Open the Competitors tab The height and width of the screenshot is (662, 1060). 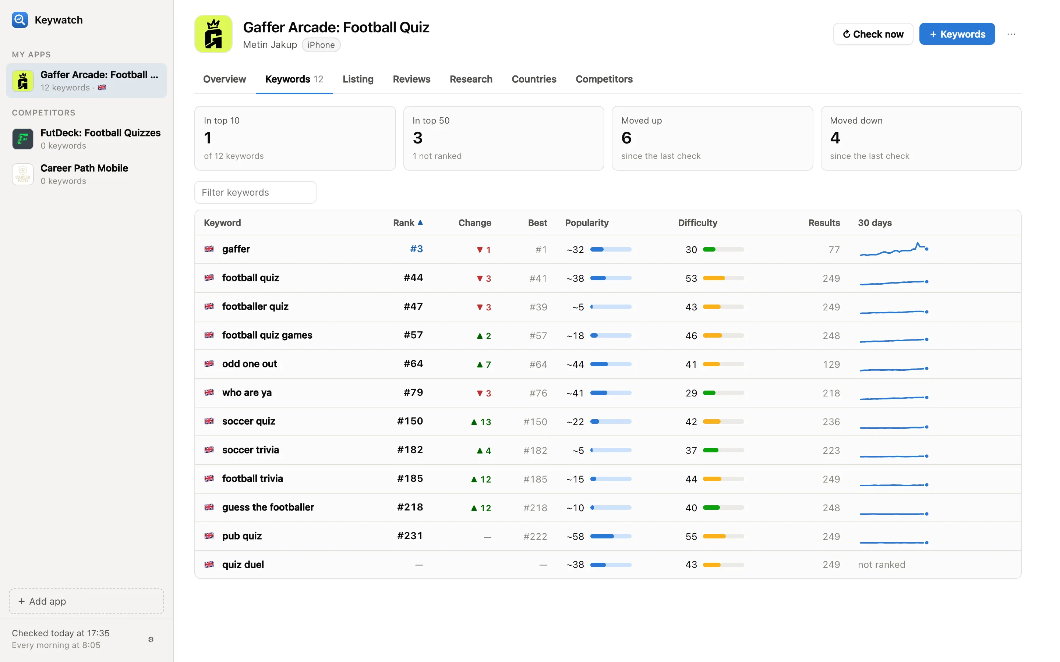point(604,79)
